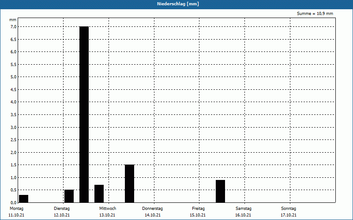Click the date 17.10.21
The image size is (353, 220).
point(289,215)
